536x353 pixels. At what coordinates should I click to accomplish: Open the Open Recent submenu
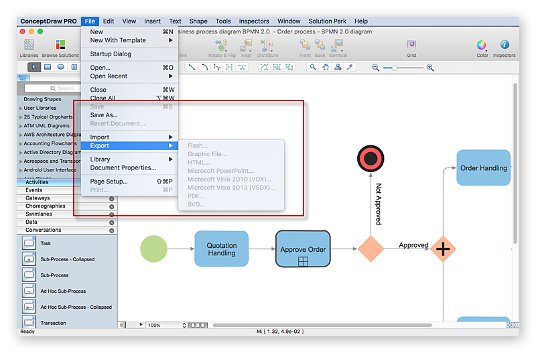point(129,76)
